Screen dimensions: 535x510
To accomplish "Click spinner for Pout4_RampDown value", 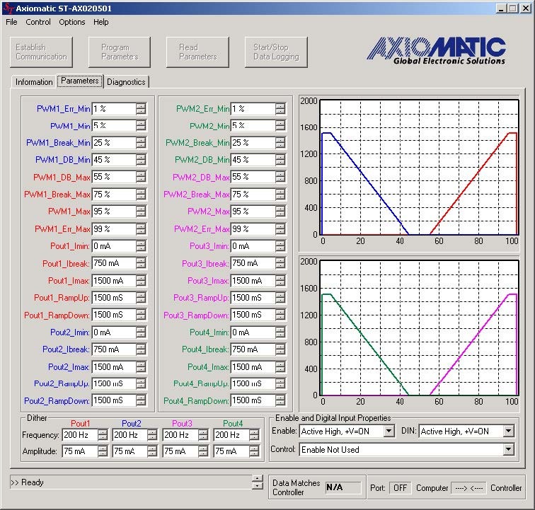I will (x=280, y=401).
